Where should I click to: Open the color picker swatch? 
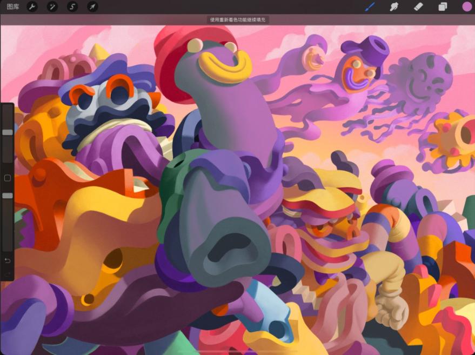[466, 6]
